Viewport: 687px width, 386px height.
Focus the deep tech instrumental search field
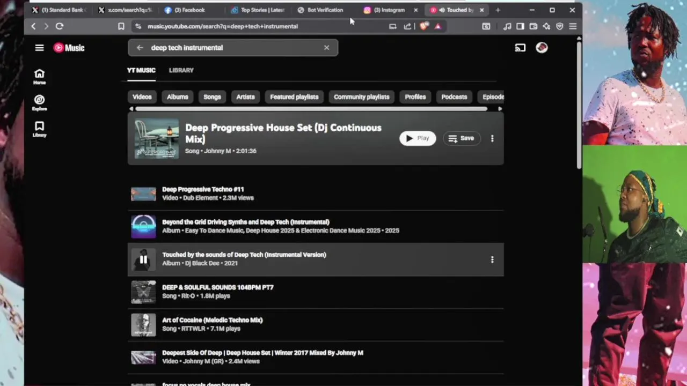(233, 48)
